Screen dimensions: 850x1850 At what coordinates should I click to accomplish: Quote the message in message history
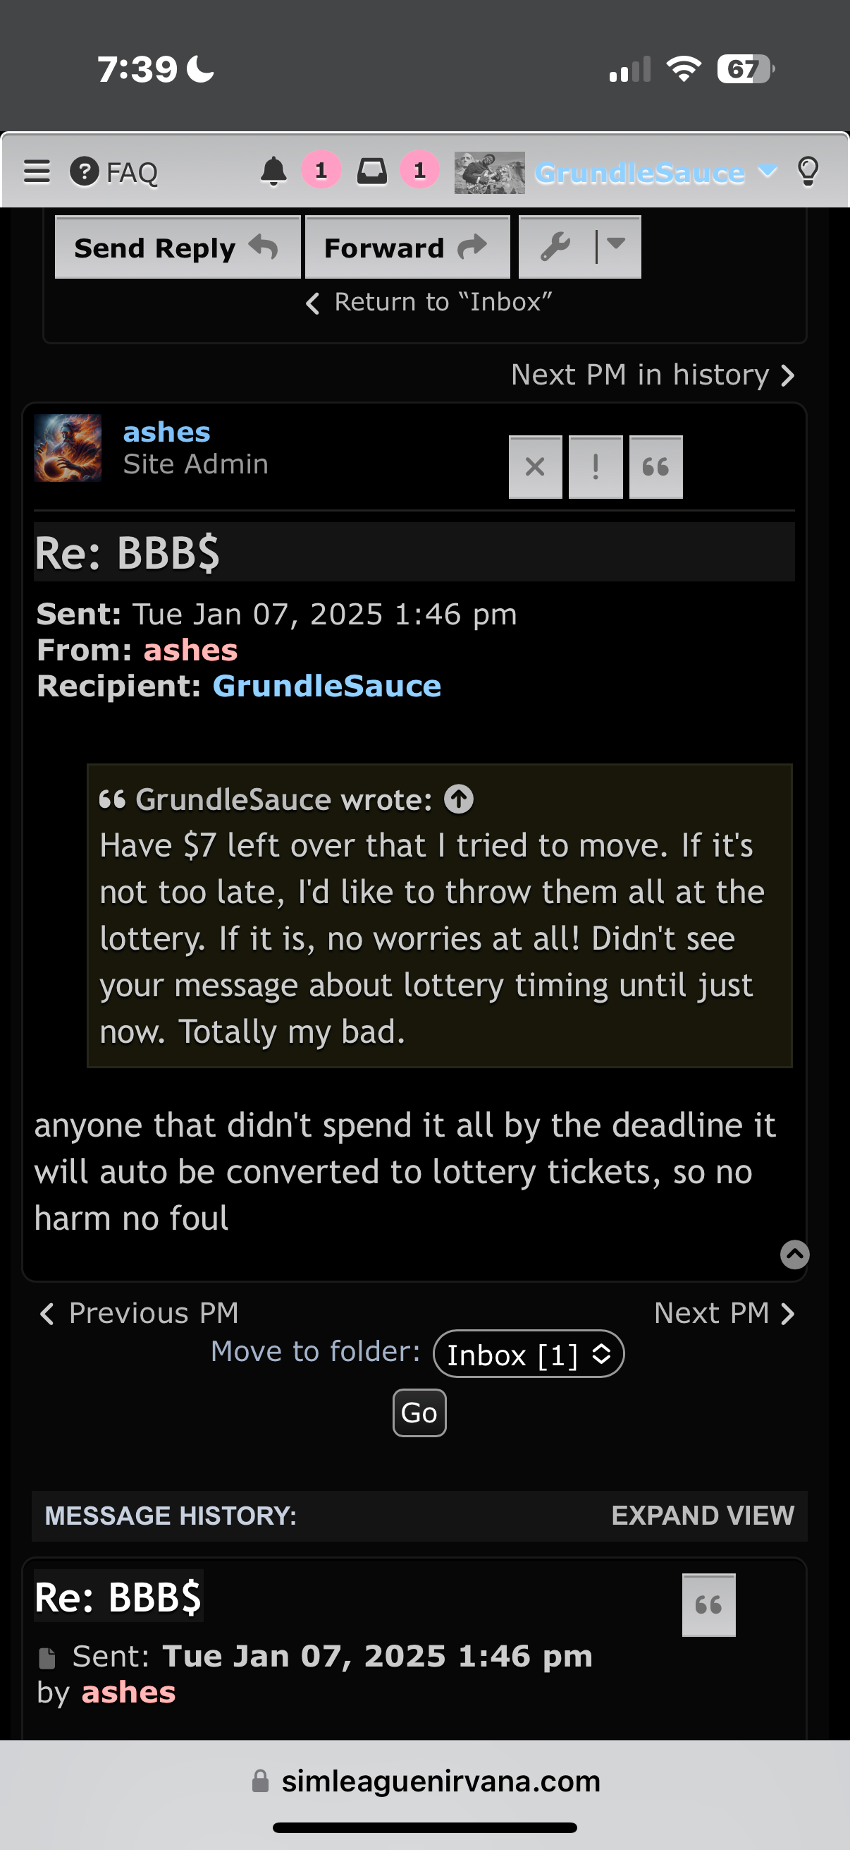(709, 1604)
